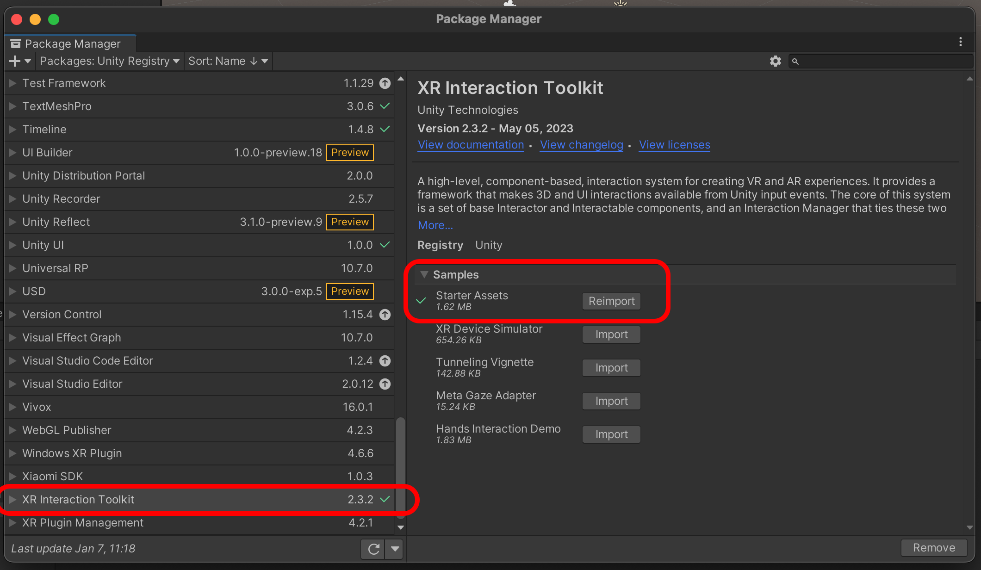Image resolution: width=981 pixels, height=570 pixels.
Task: Click the Reimport button for Starter Assets
Action: click(x=611, y=301)
